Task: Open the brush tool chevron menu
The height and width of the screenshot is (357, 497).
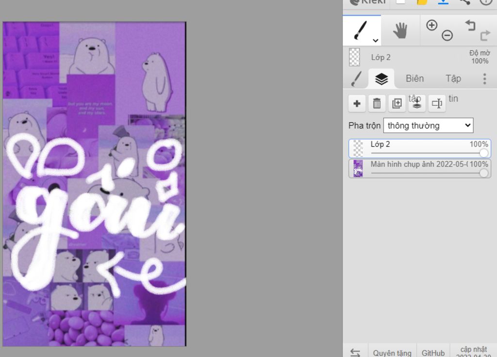Action: [x=376, y=41]
